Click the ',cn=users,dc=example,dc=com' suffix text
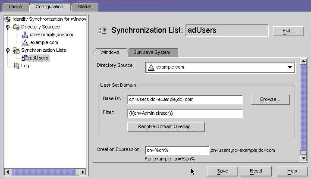 click(242, 151)
